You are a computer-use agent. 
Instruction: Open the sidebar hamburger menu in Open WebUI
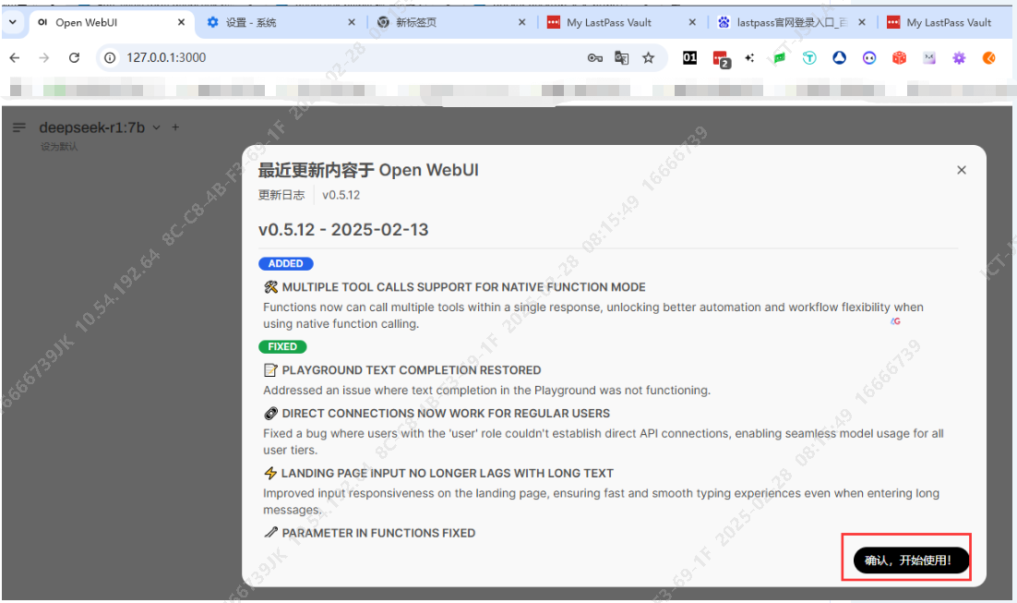coord(19,127)
